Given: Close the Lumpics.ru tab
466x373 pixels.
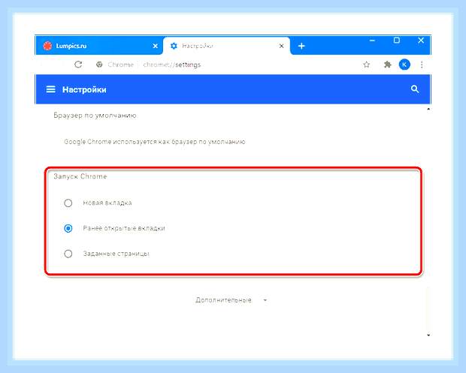Looking at the screenshot, I should tap(155, 46).
